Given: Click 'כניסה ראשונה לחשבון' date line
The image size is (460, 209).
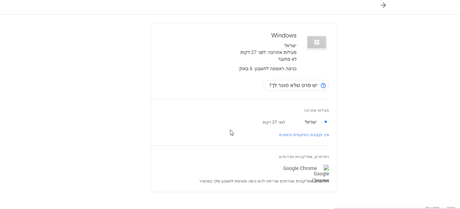Looking at the screenshot, I should (267, 69).
